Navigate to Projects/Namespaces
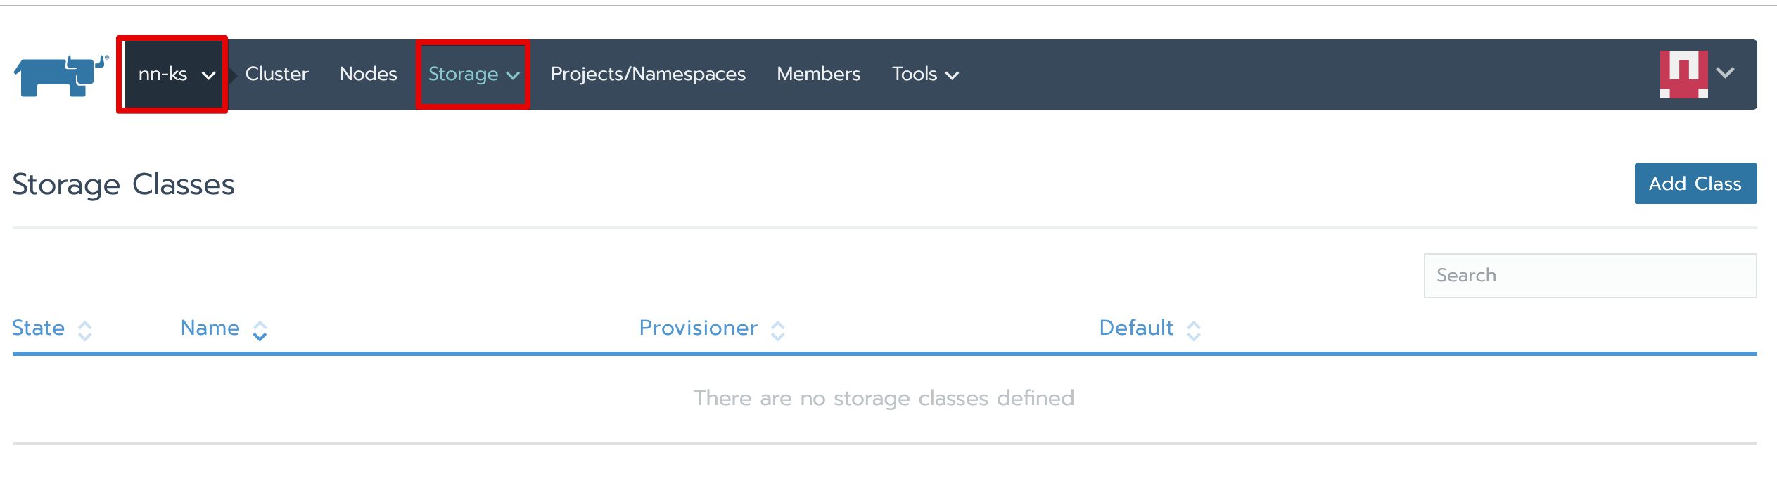 click(647, 75)
